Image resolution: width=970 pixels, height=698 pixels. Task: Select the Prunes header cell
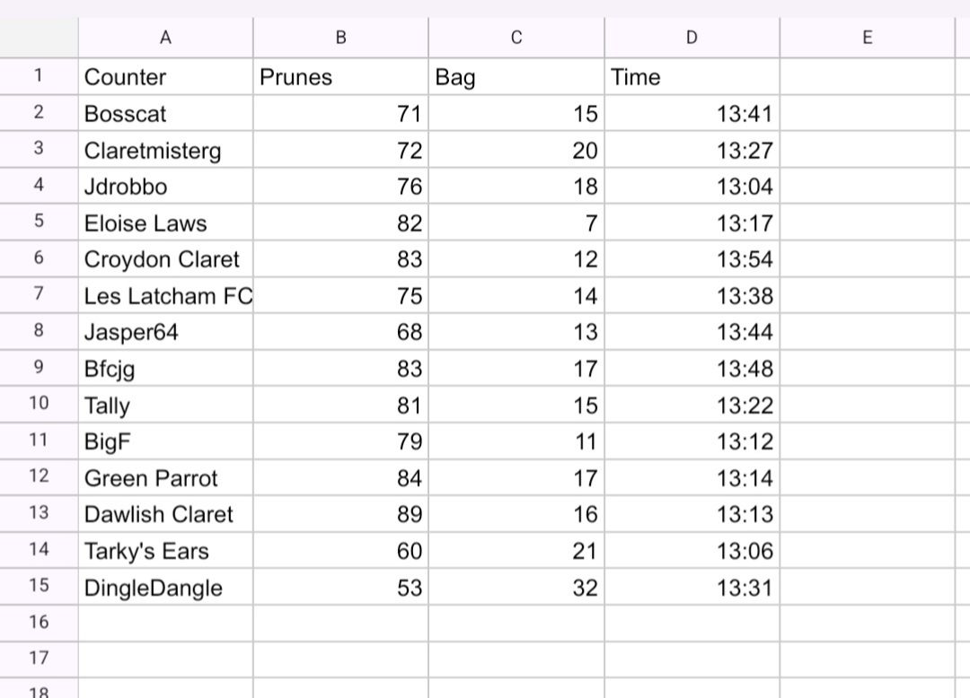pos(340,77)
